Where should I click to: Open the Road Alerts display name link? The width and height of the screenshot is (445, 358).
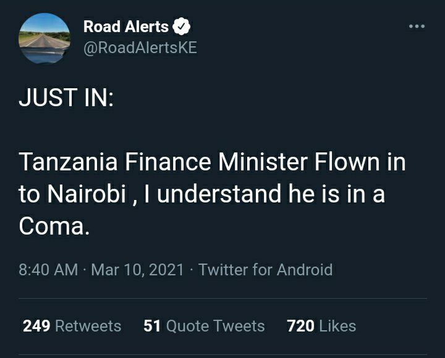click(126, 27)
